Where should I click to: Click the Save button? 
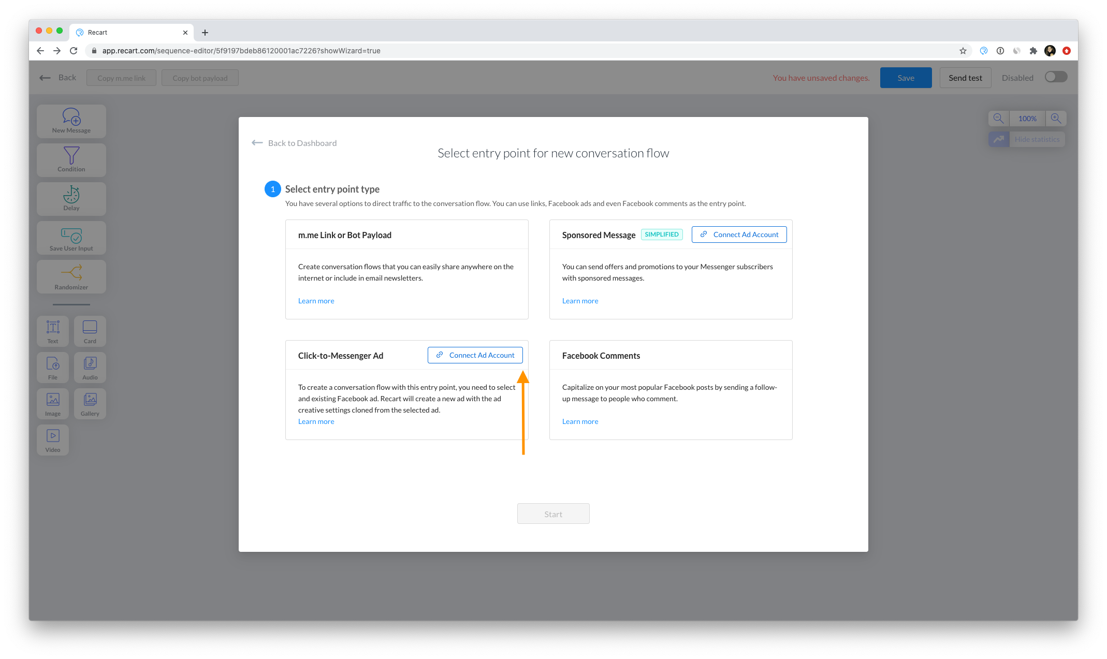click(906, 78)
